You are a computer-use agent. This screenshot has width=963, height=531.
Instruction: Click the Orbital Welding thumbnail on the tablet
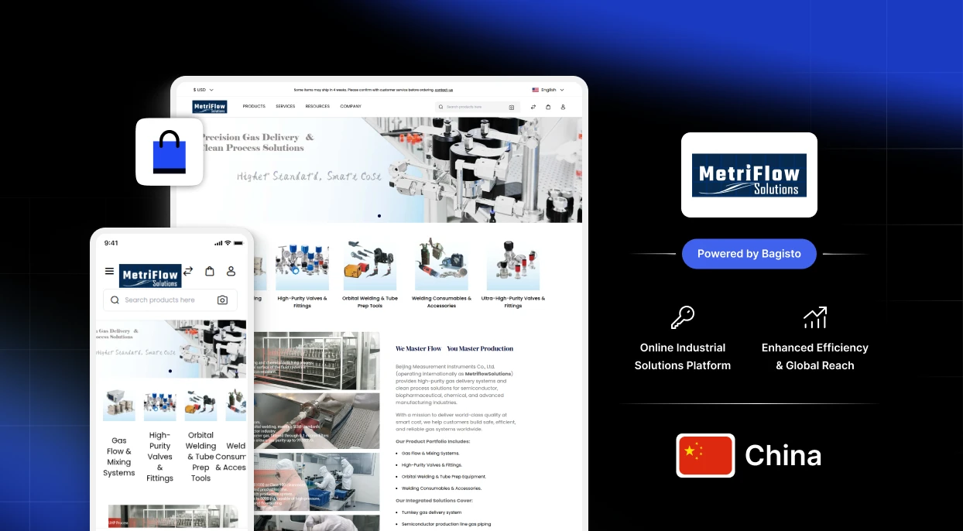point(370,265)
